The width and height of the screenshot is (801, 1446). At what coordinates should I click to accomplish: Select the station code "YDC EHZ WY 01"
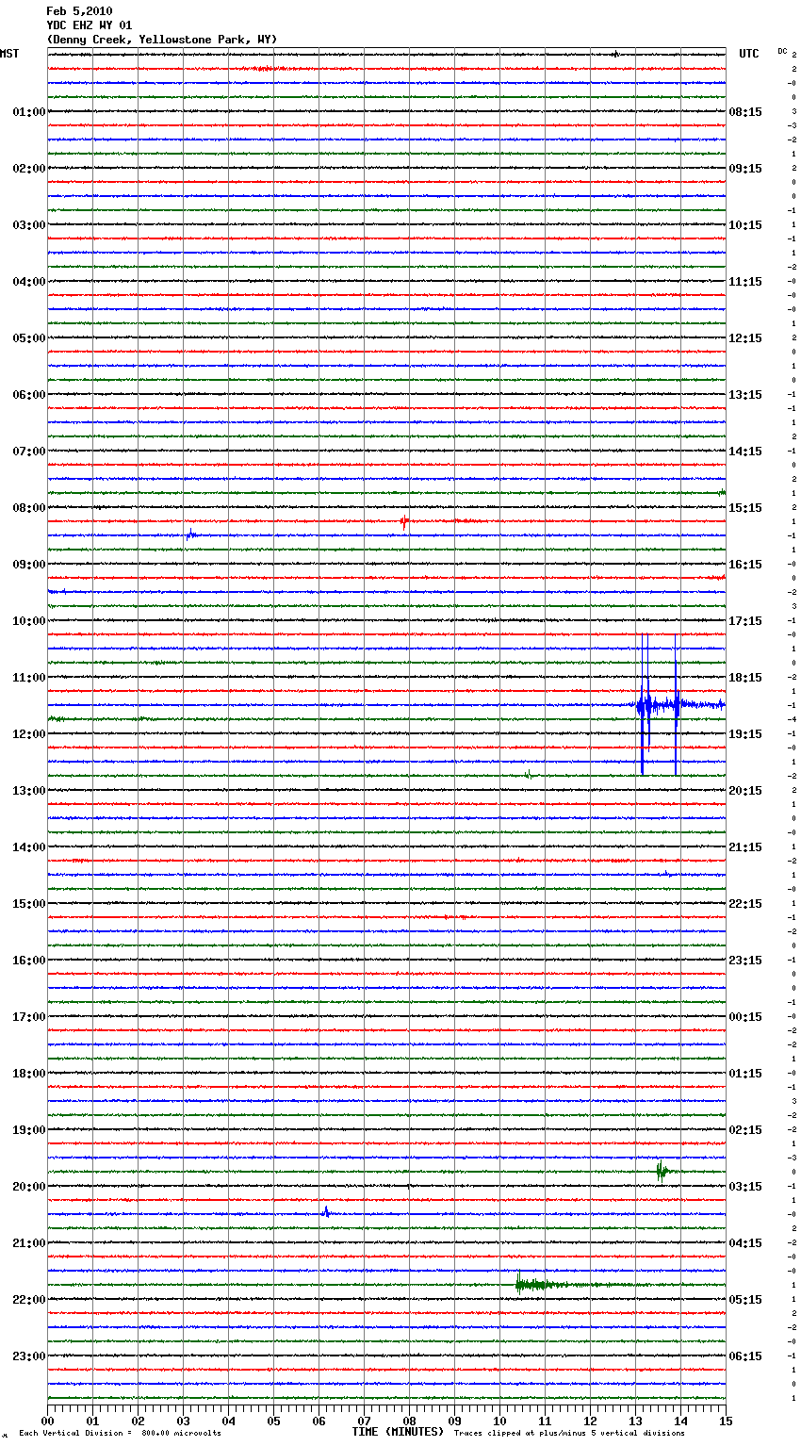(90, 25)
